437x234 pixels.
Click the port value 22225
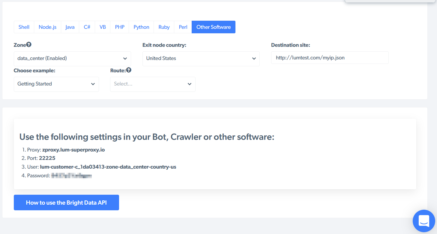click(x=47, y=158)
